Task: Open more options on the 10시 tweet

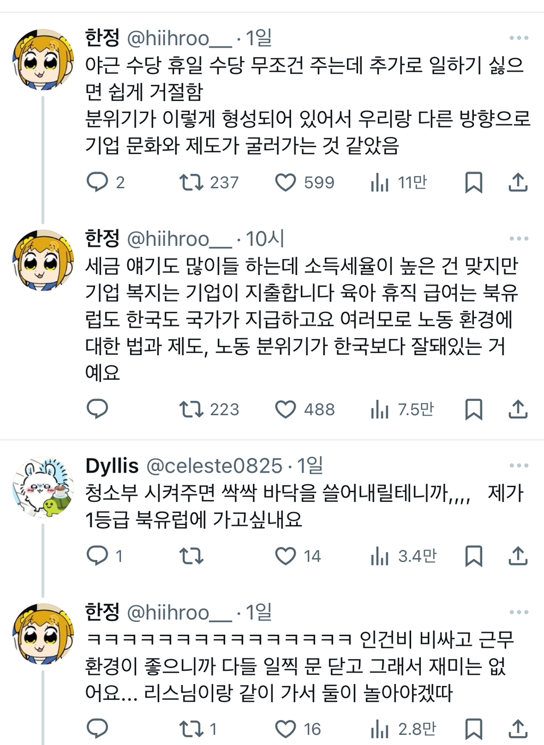Action: [518, 239]
